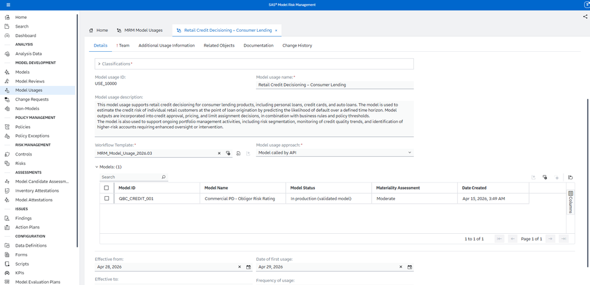Open the Date of first usage calendar

click(410, 267)
